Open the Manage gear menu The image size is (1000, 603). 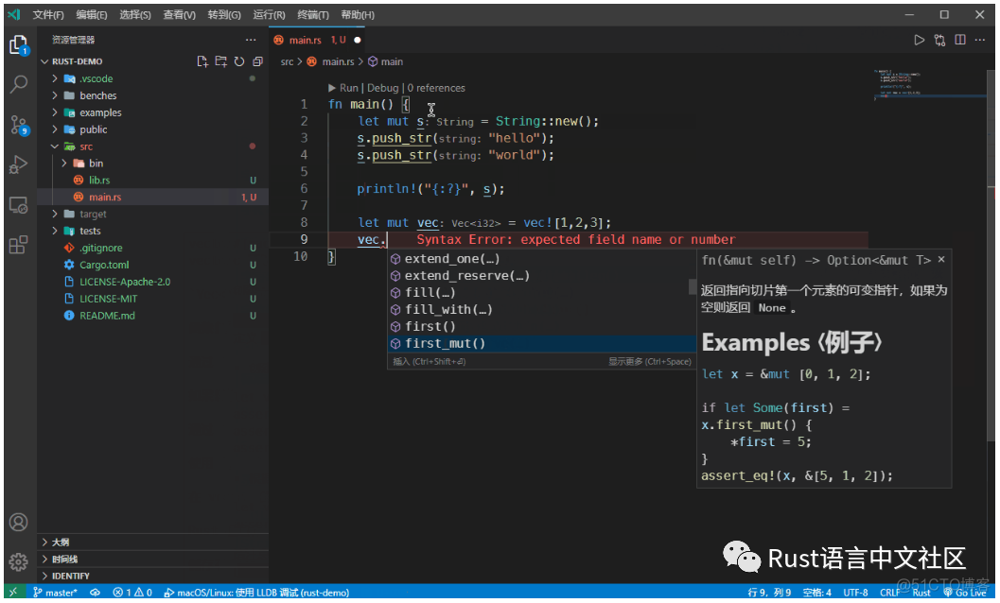pyautogui.click(x=19, y=561)
